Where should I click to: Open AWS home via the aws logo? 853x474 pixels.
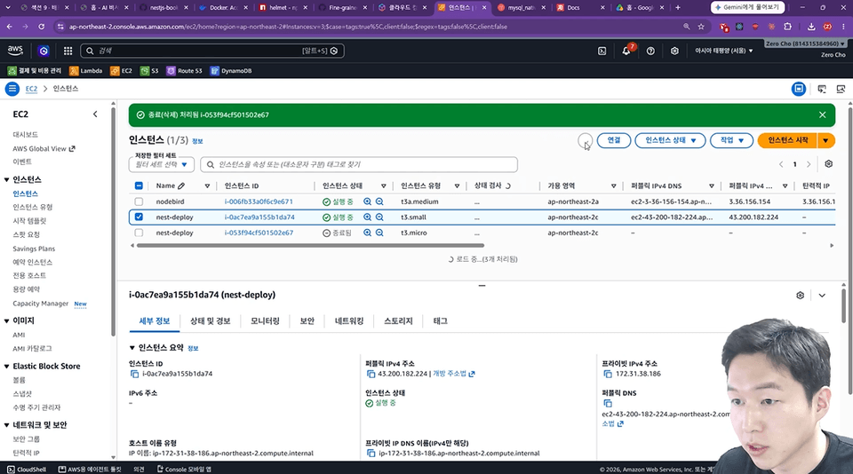[15, 51]
